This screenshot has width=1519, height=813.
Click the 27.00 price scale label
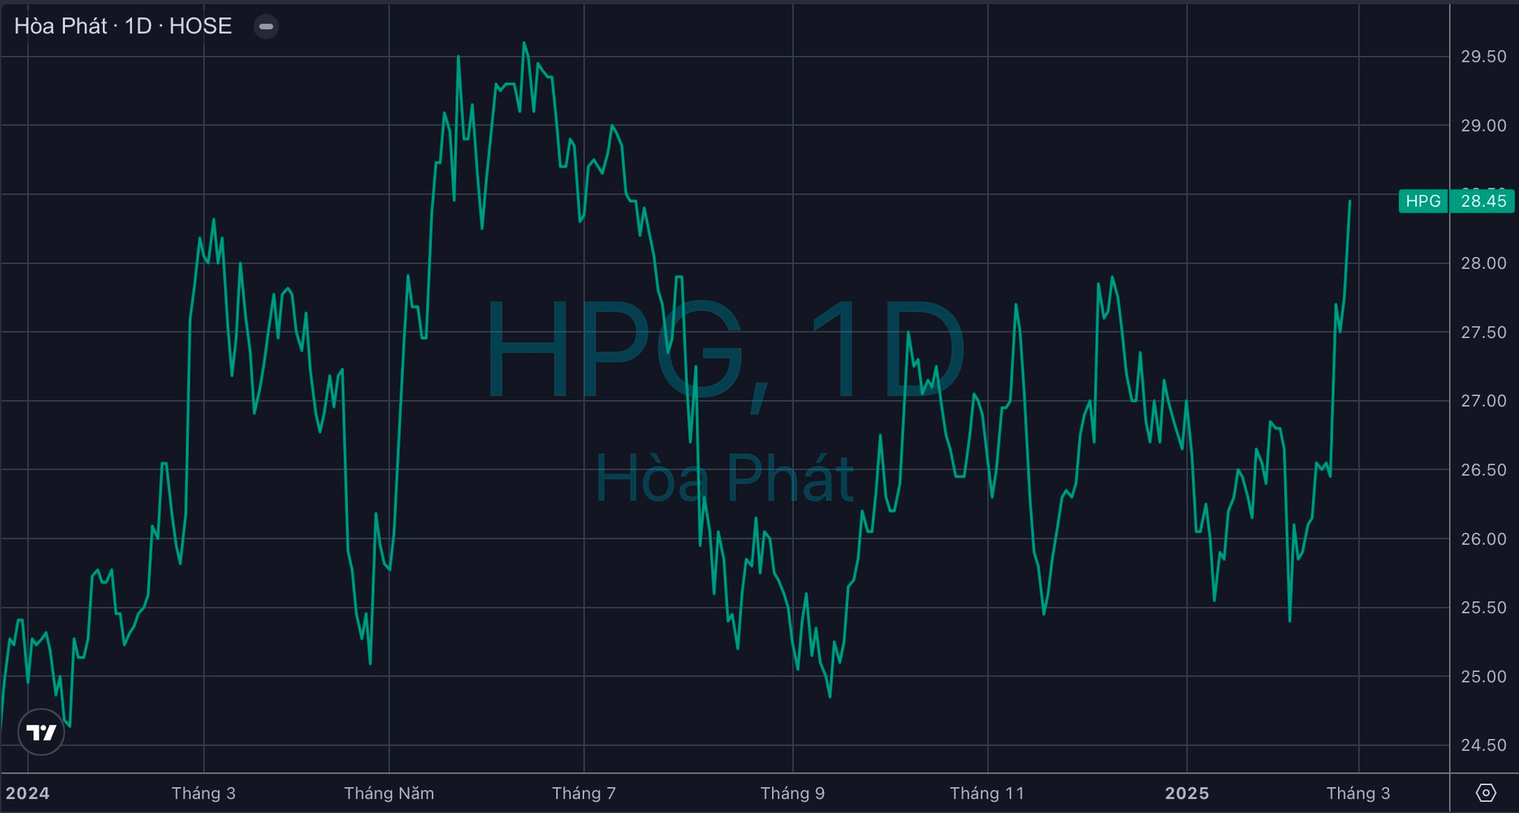1483,401
